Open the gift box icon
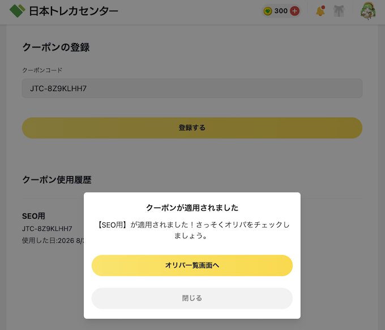The image size is (385, 330). (339, 11)
